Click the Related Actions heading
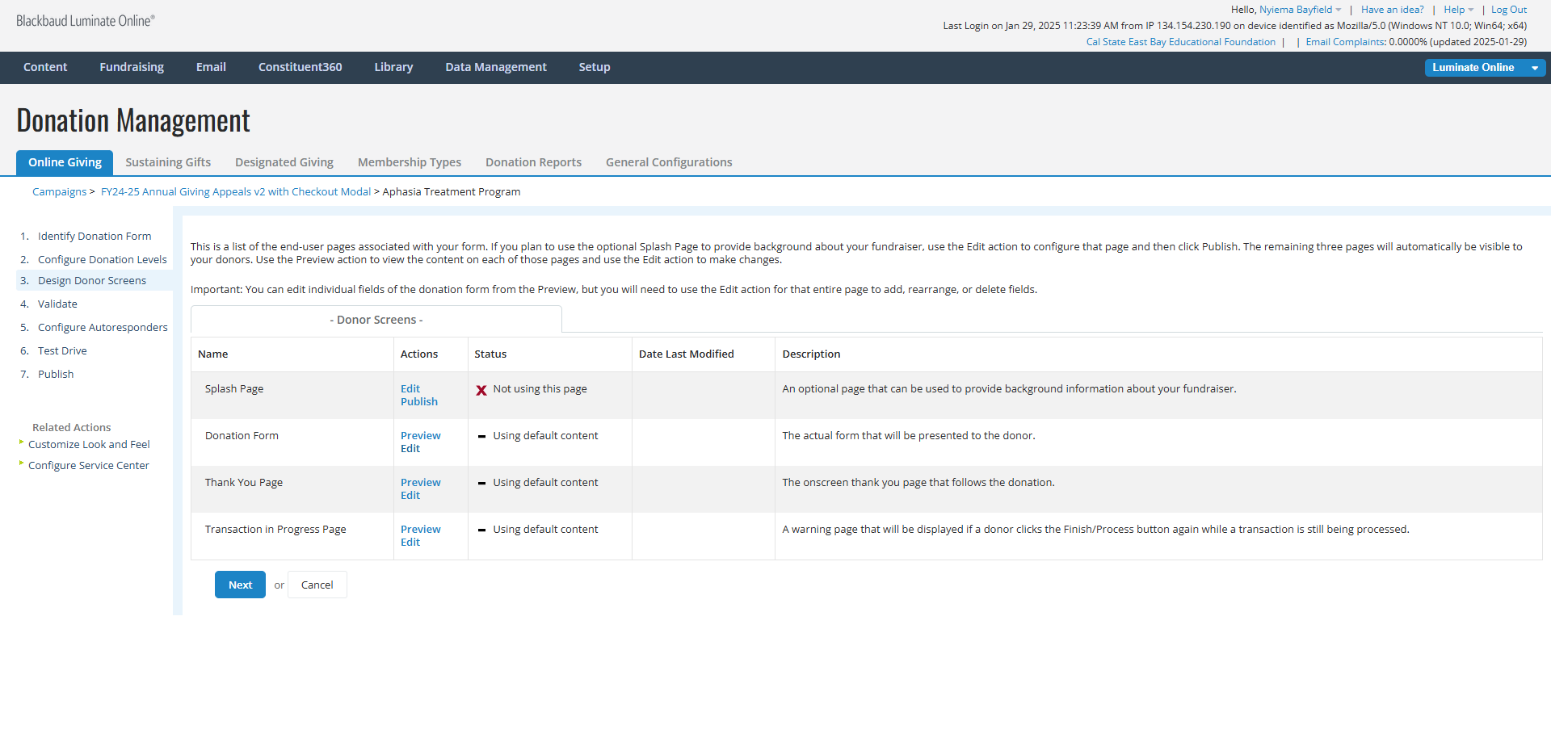1551x742 pixels. [72, 428]
